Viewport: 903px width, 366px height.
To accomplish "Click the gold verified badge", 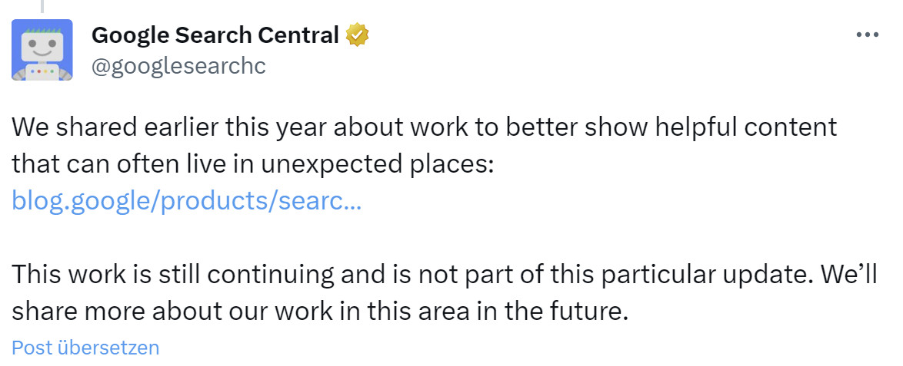I will [x=357, y=35].
